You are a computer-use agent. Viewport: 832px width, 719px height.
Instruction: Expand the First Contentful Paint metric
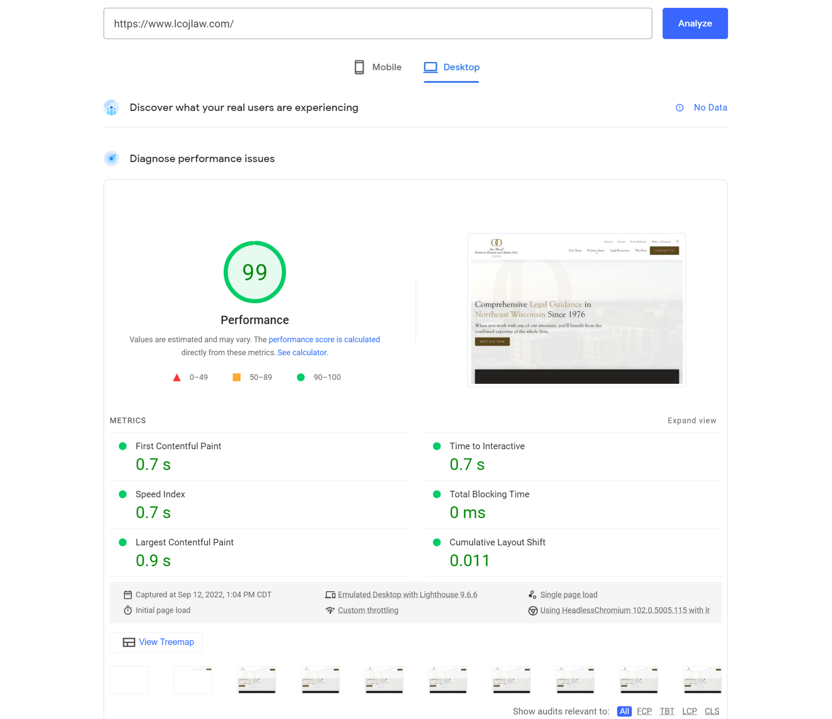pyautogui.click(x=178, y=446)
